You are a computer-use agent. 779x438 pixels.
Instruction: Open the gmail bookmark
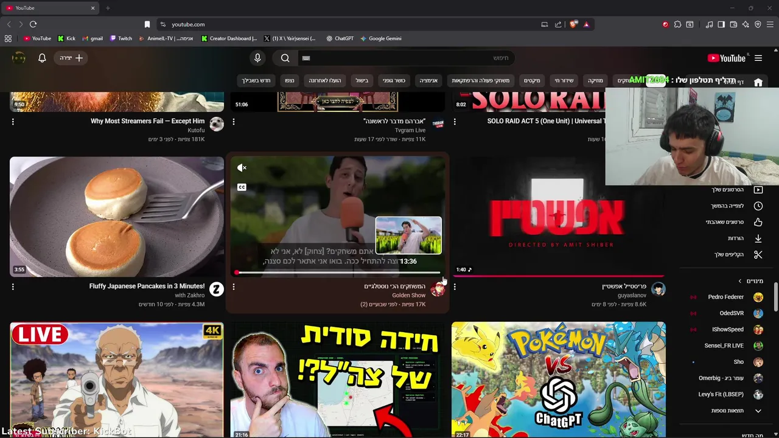93,38
